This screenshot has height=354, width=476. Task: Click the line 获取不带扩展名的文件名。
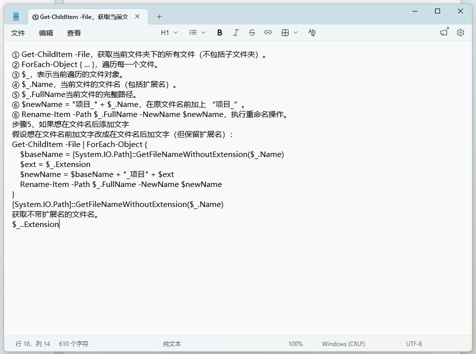tap(55, 214)
